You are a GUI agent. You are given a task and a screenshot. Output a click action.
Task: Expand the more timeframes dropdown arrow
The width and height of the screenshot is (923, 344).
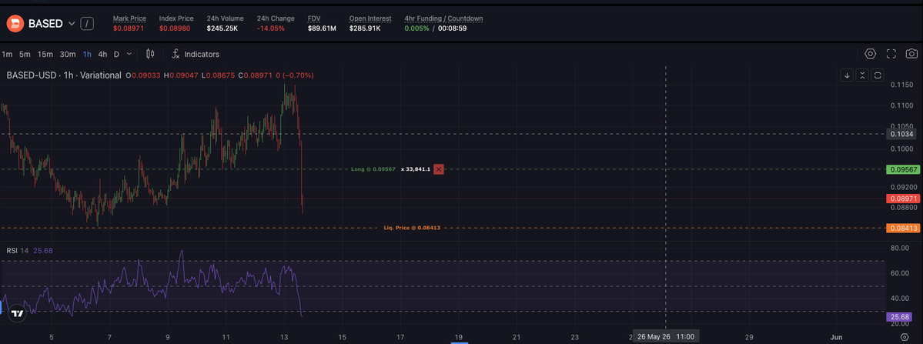129,54
